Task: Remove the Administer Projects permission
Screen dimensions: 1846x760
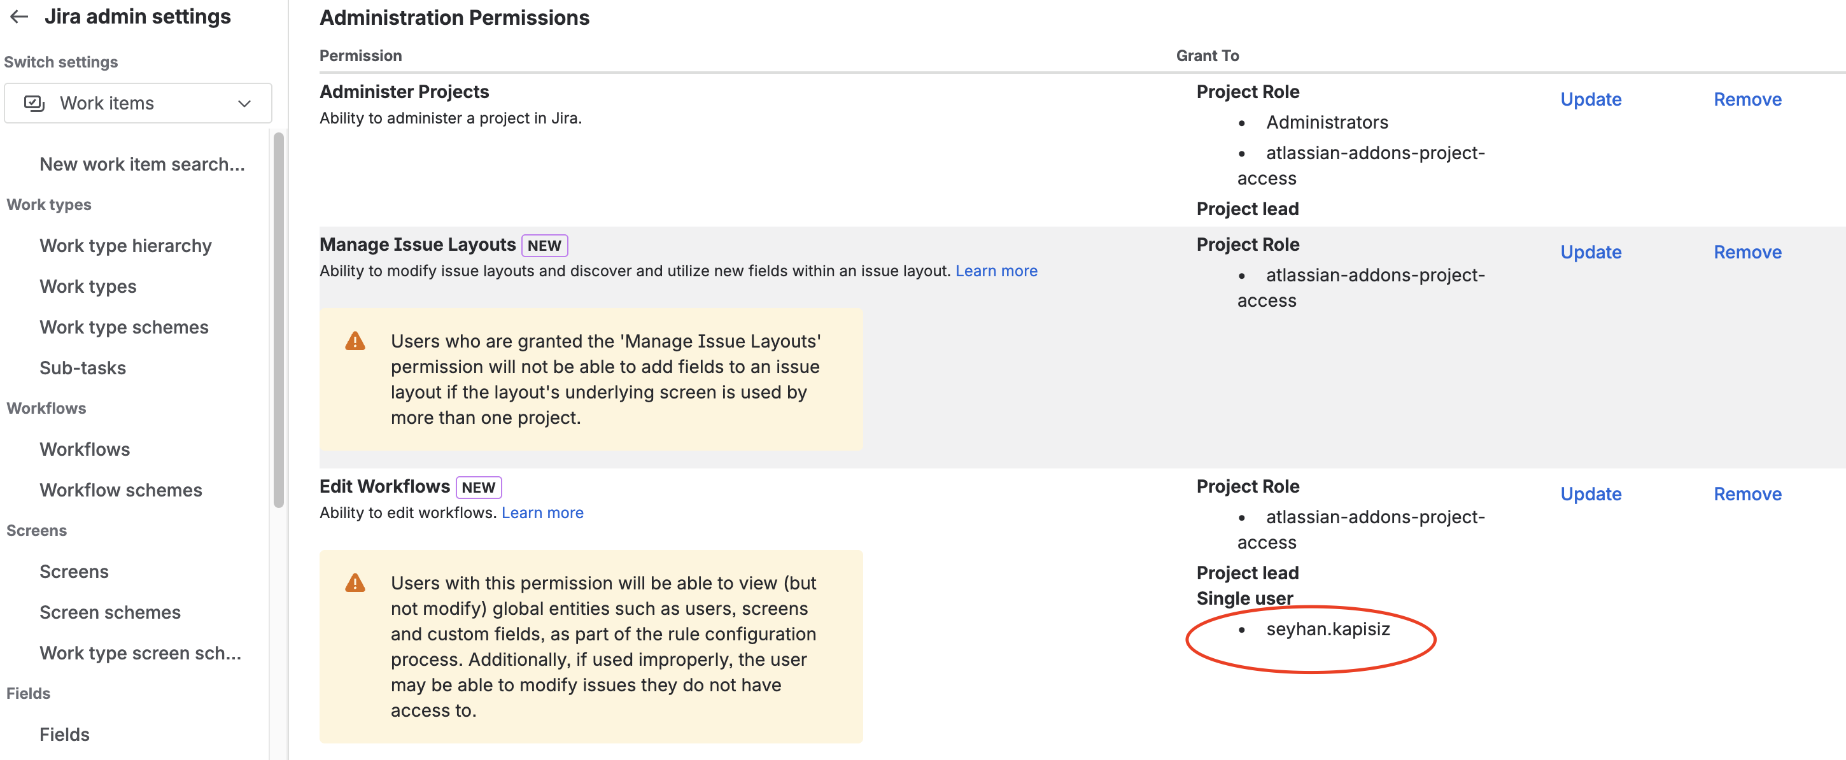Action: pos(1747,99)
